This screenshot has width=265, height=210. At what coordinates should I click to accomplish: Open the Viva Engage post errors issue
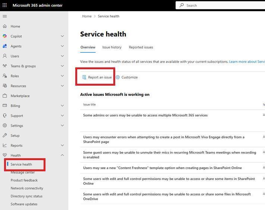click(164, 139)
